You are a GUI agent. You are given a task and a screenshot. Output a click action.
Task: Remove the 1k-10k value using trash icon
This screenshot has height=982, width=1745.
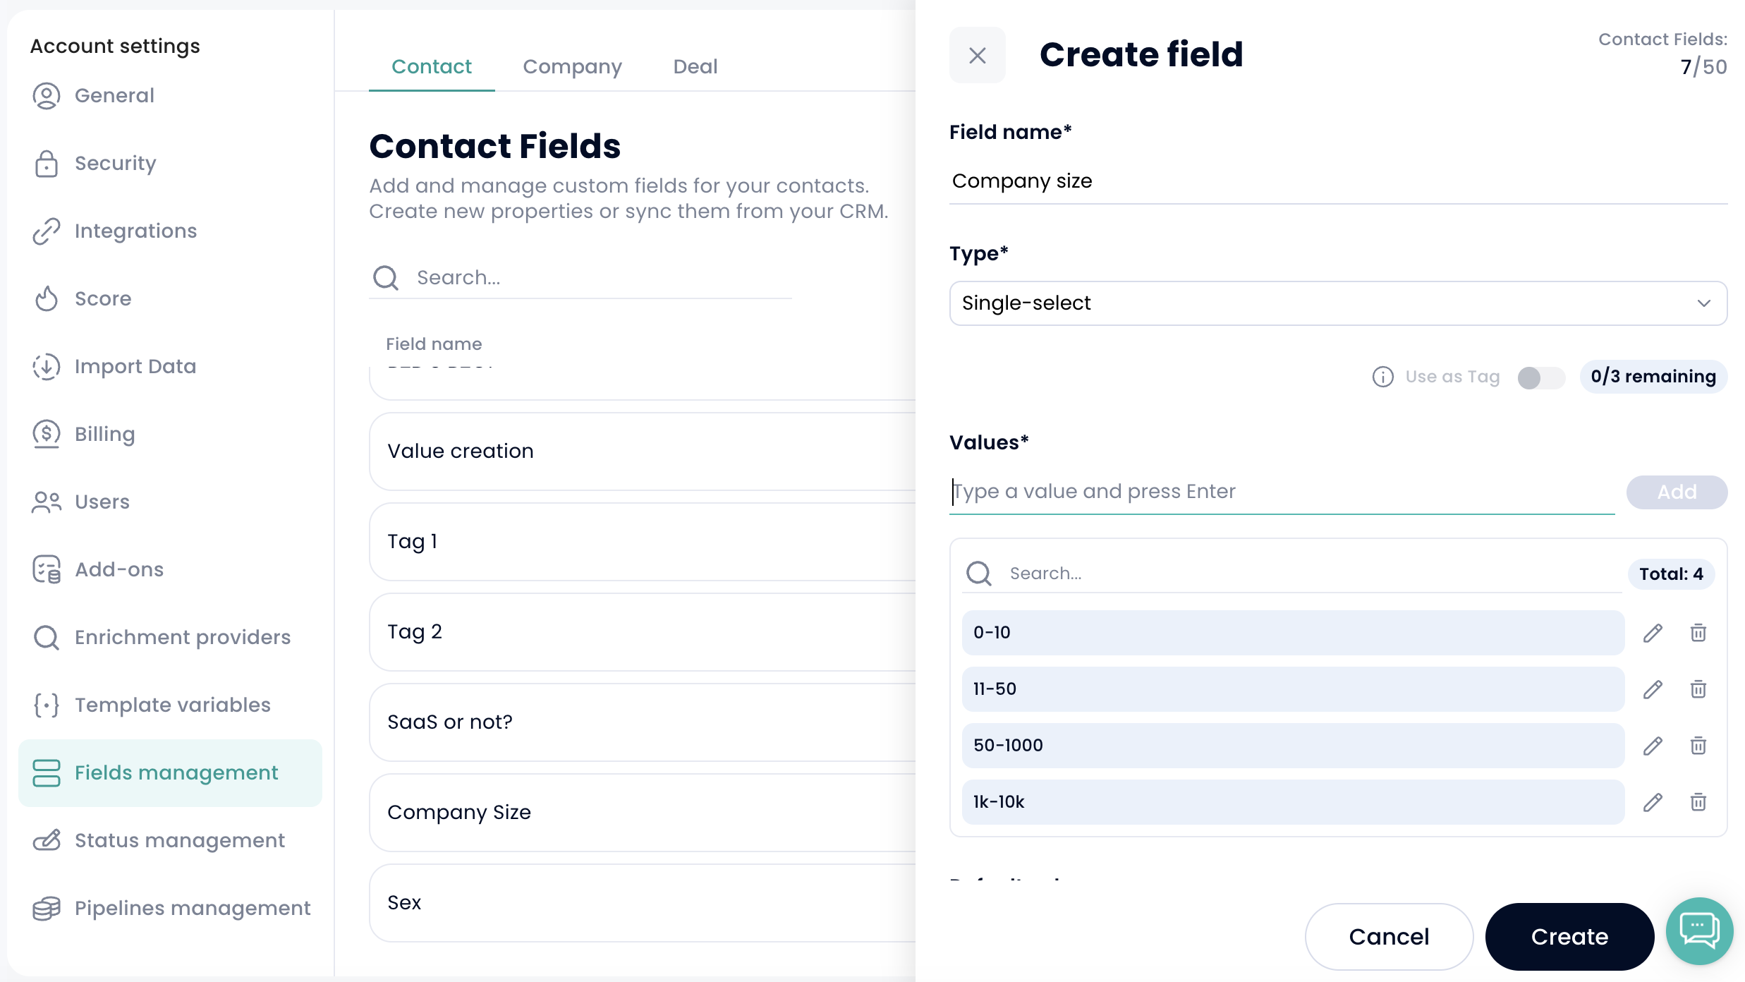pos(1698,802)
